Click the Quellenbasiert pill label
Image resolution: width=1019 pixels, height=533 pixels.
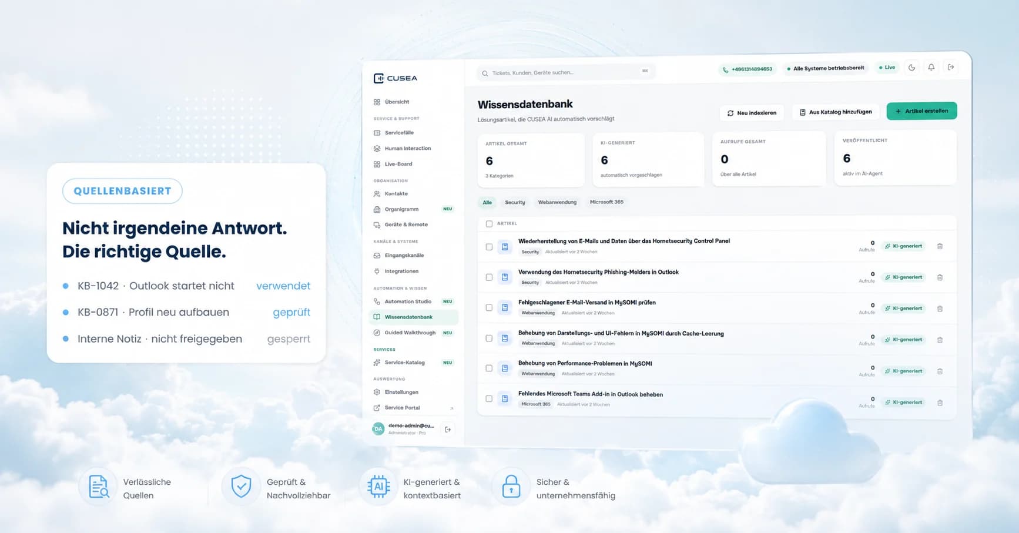coord(122,191)
